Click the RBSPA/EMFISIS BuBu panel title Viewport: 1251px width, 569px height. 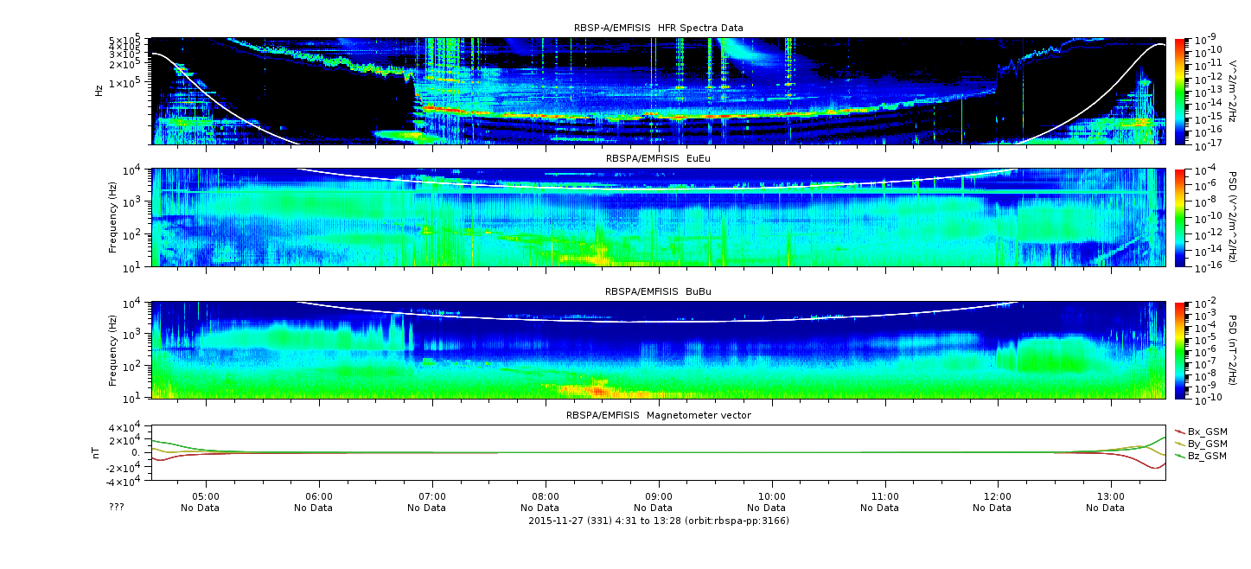pos(658,292)
